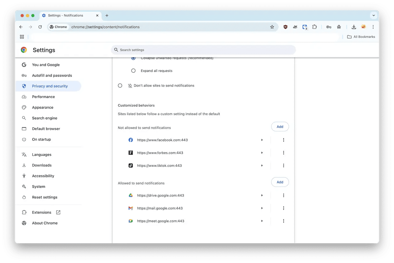Image resolution: width=394 pixels, height=263 pixels.
Task: Reload the page using the refresh icon
Action: (40, 27)
